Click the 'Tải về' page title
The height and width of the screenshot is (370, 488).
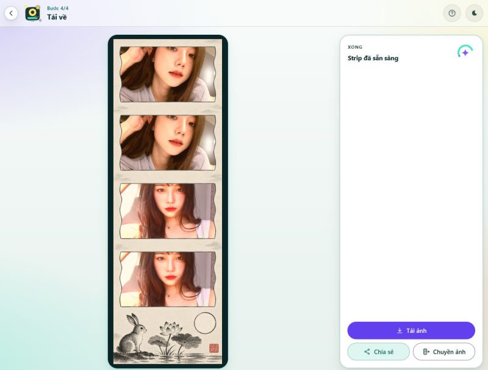coord(57,17)
